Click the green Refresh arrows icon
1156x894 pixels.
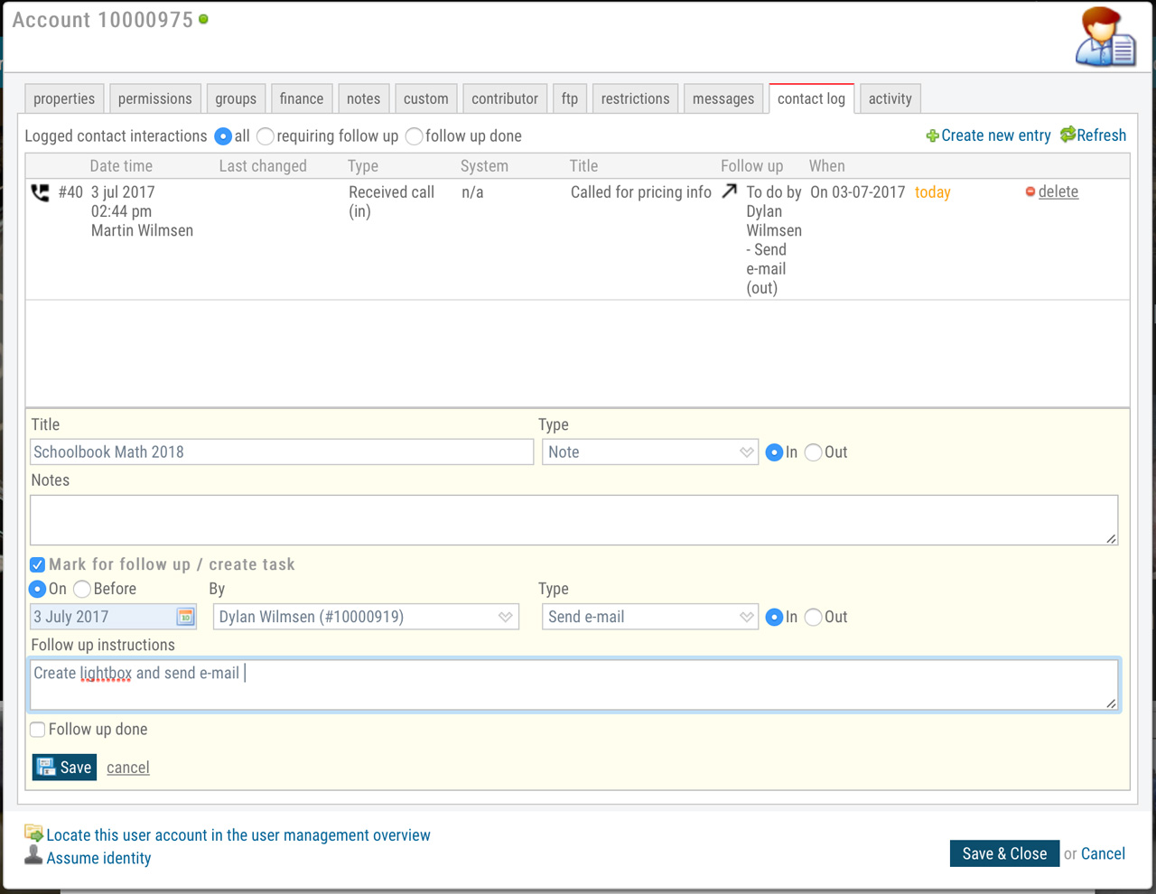click(1067, 135)
